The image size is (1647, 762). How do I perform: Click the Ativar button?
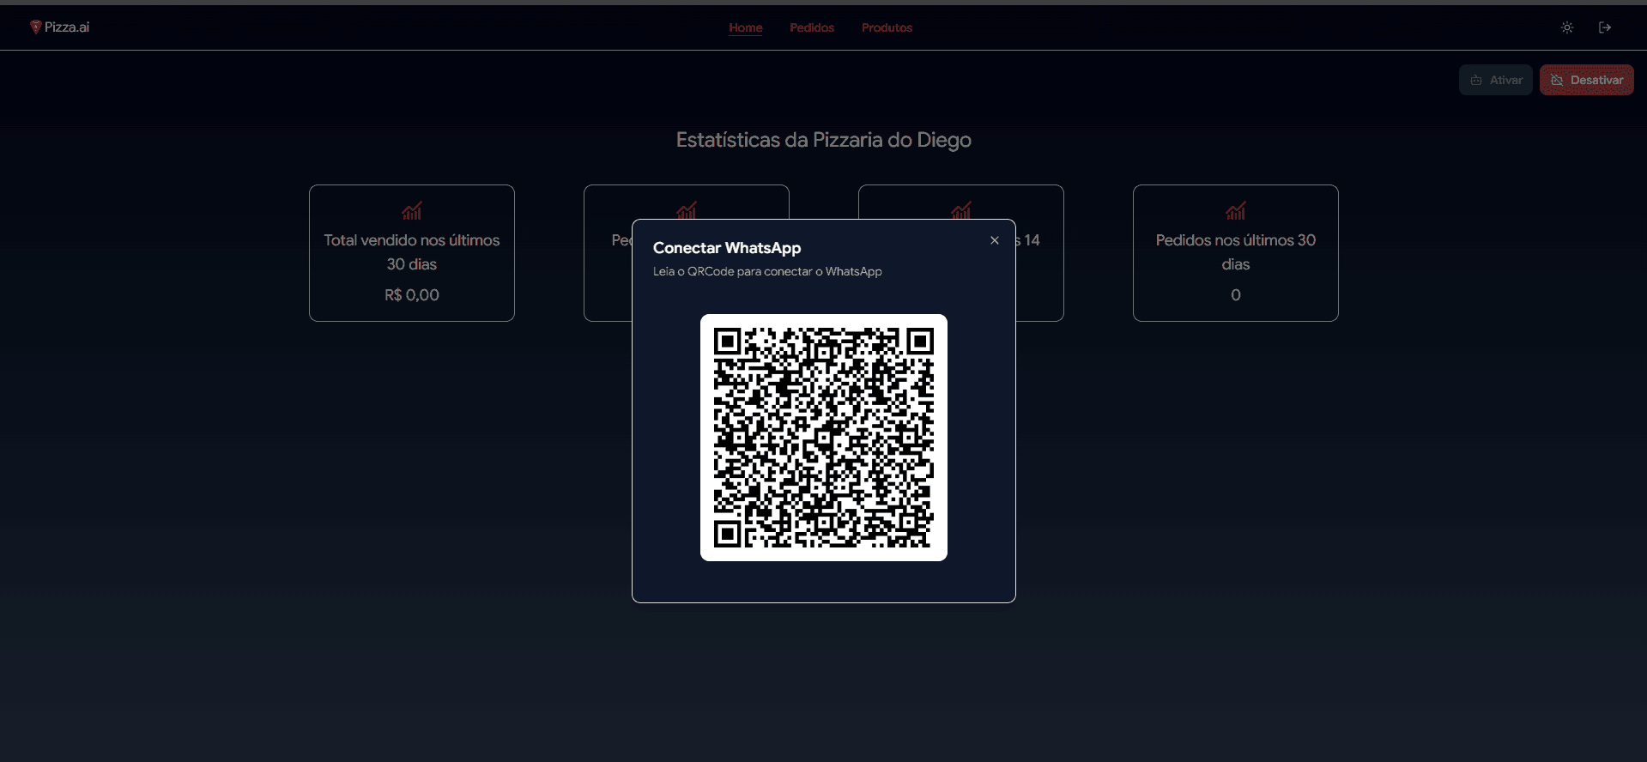pyautogui.click(x=1496, y=80)
